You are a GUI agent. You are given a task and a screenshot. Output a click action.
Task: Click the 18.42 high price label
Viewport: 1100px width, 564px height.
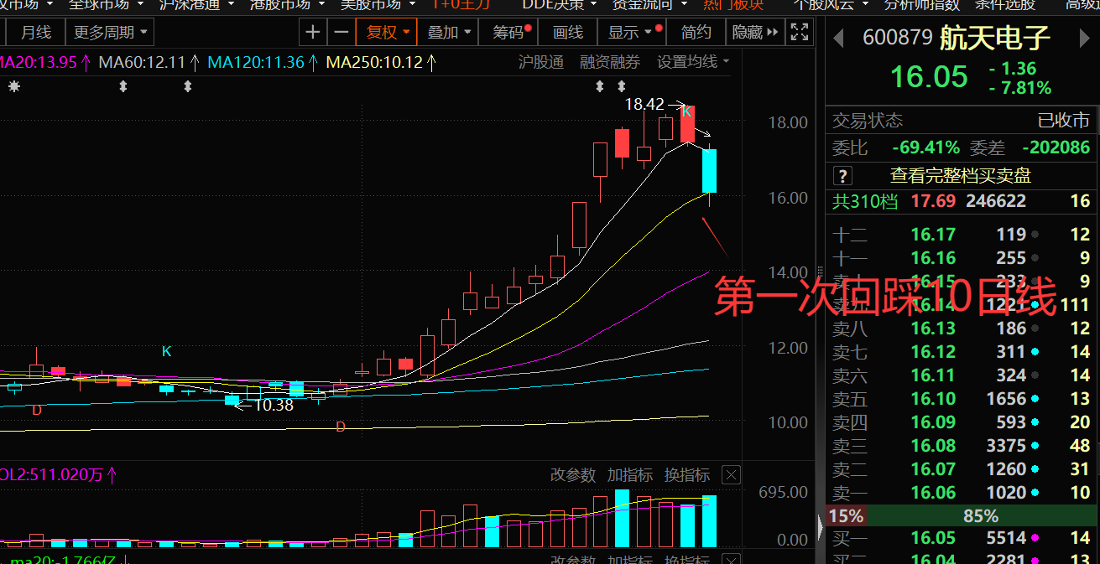pos(644,105)
